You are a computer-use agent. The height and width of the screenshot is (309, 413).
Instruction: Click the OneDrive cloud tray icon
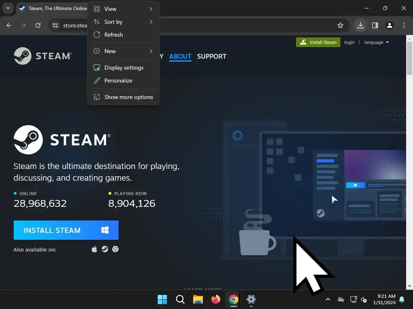pos(341,299)
